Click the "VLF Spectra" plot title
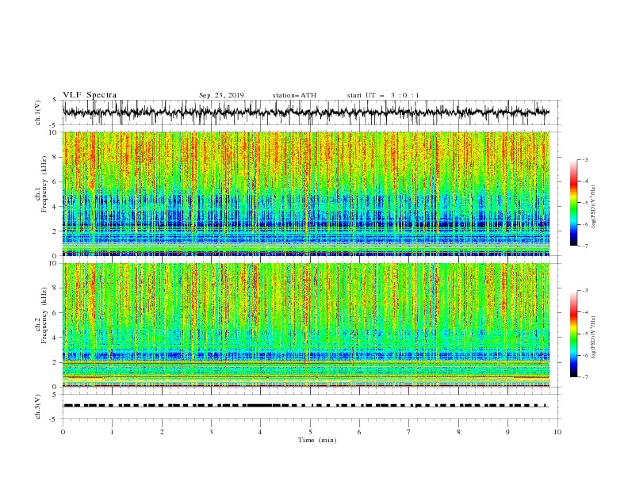 click(x=90, y=95)
